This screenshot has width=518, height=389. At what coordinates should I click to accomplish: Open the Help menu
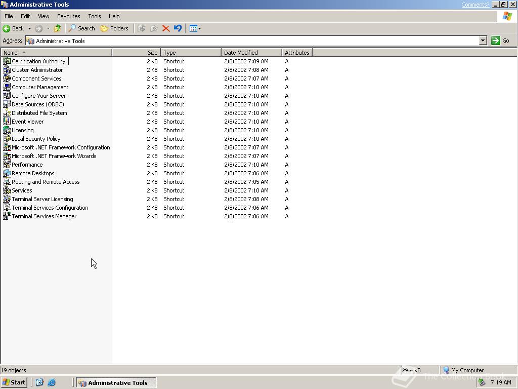click(x=114, y=16)
